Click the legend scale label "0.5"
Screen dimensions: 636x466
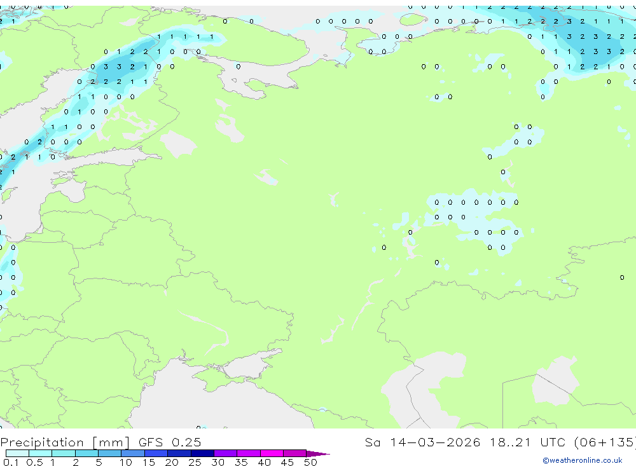point(34,462)
